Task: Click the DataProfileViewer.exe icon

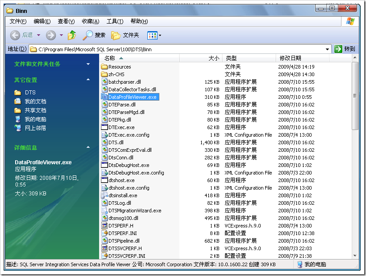Action: point(104,97)
